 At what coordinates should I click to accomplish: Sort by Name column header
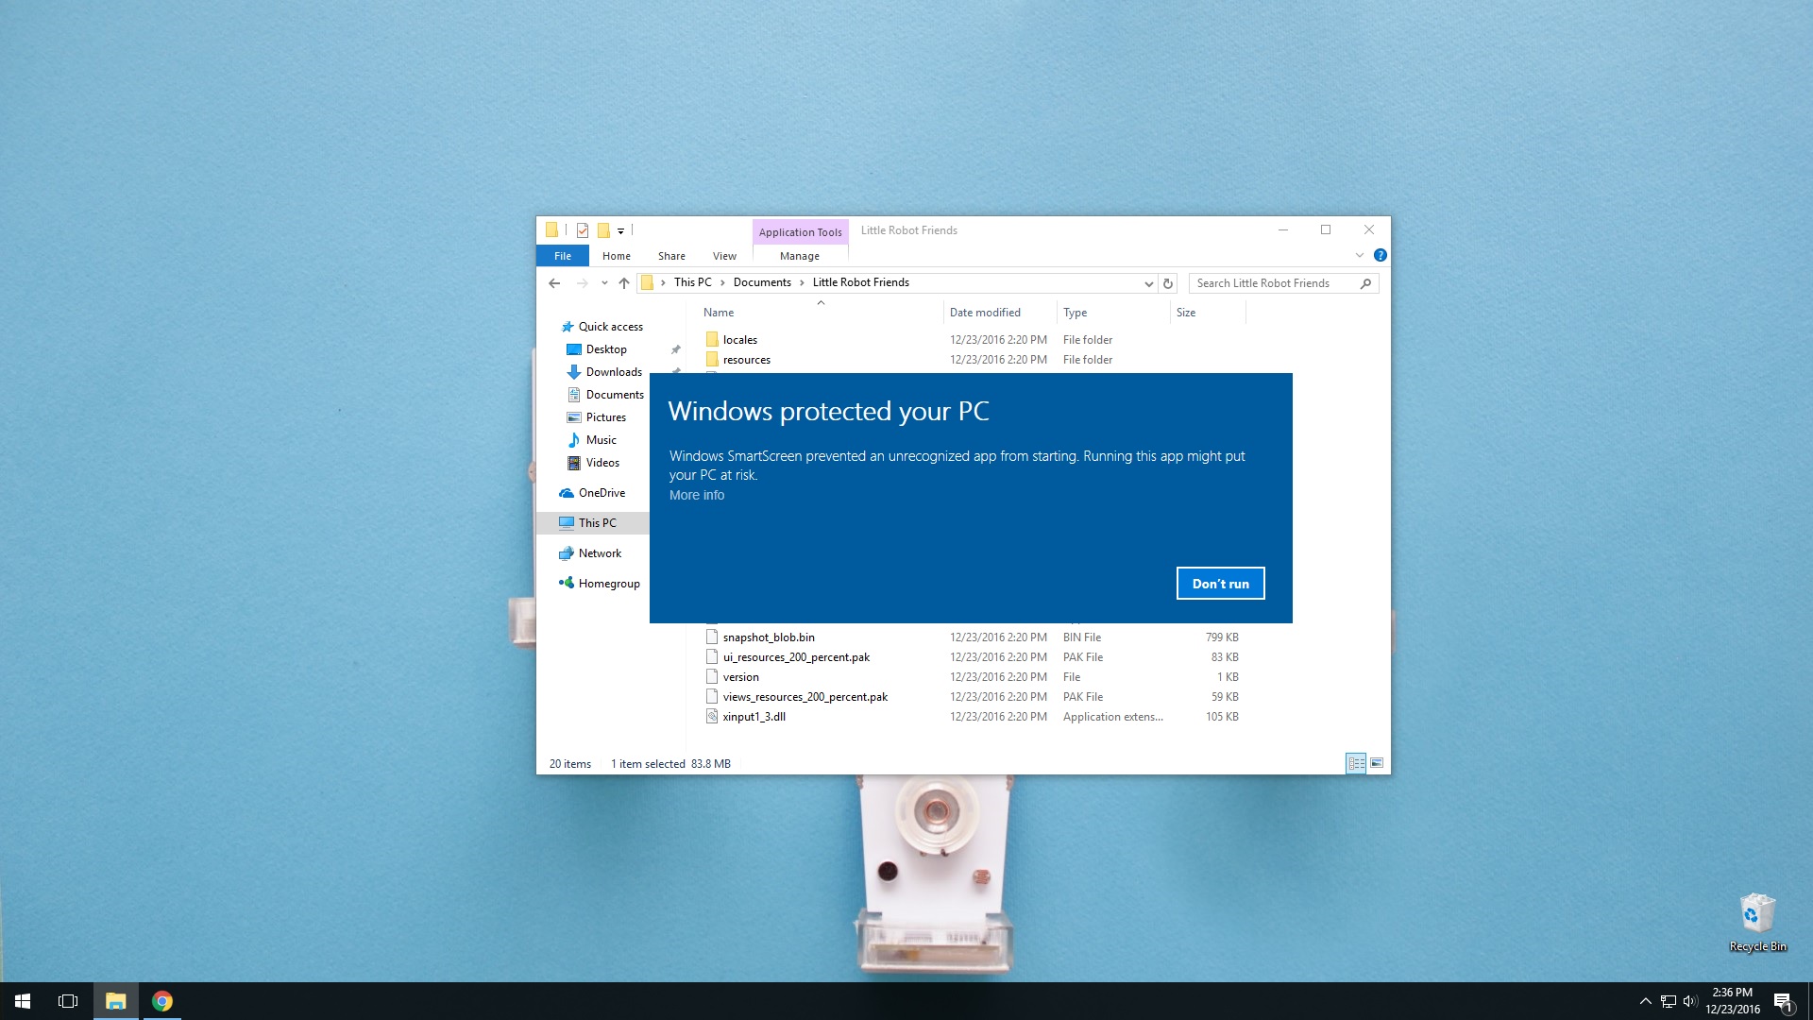point(820,313)
